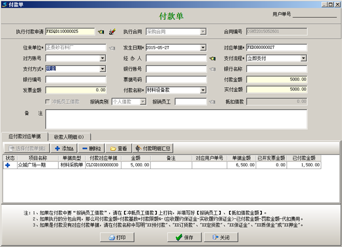The width and height of the screenshot is (342, 247).
Task: Click the lookup icon beside 执行付款申请 field
Action: pos(101,32)
